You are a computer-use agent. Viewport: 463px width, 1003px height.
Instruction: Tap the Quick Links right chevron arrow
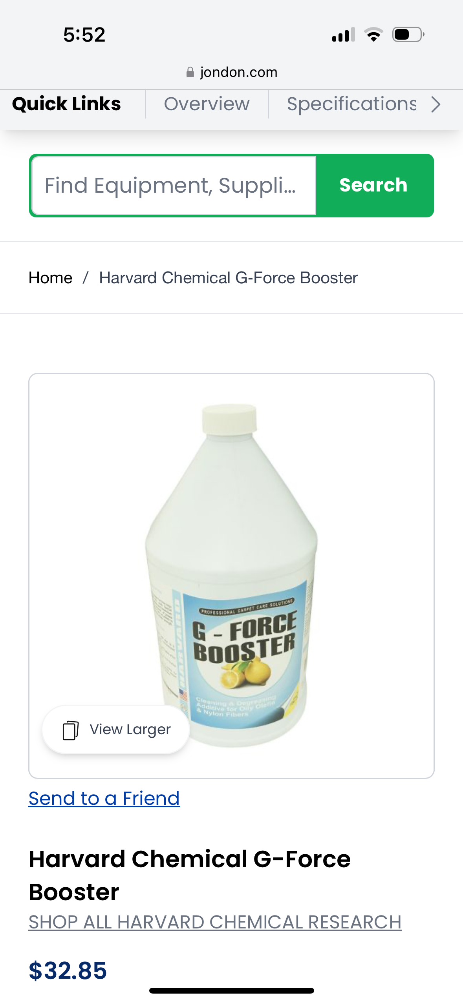click(436, 104)
